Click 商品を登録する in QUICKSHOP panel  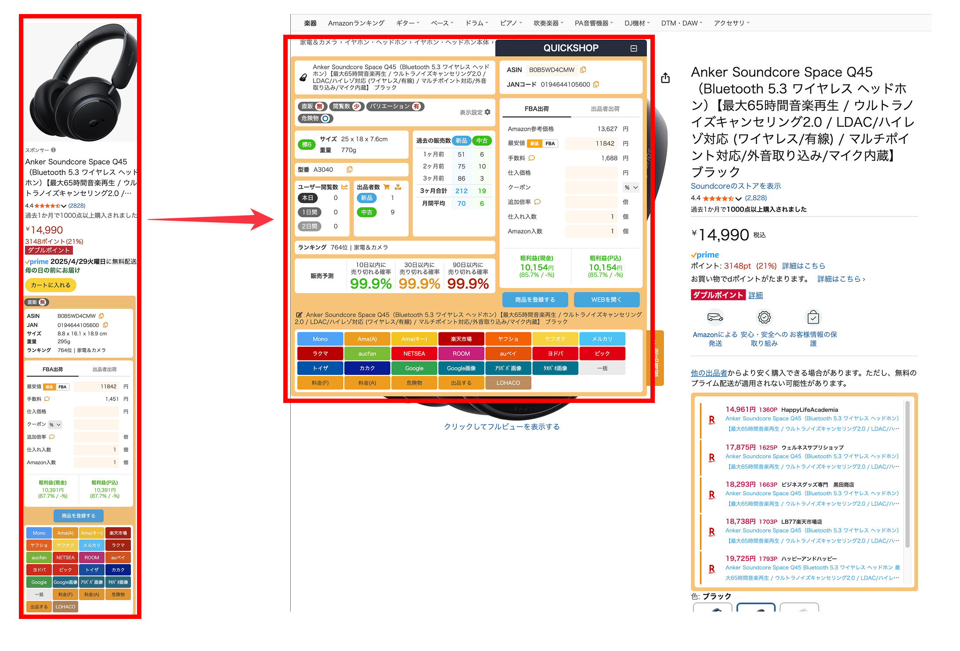tap(535, 300)
